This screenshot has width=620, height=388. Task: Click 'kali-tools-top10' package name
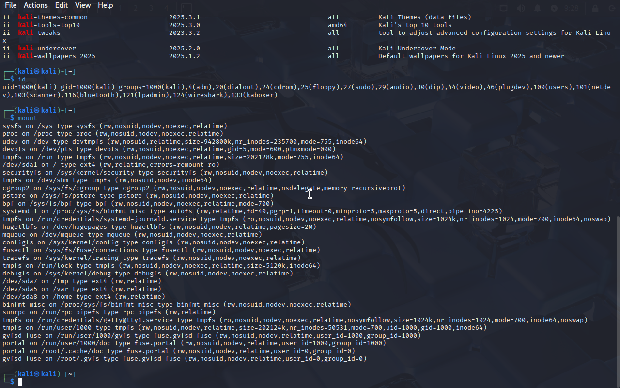point(49,25)
